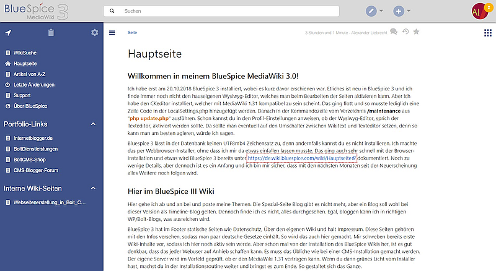The image size is (496, 271).
Task: Click last-edited info by Alexander Liebrecht
Action: (x=346, y=33)
